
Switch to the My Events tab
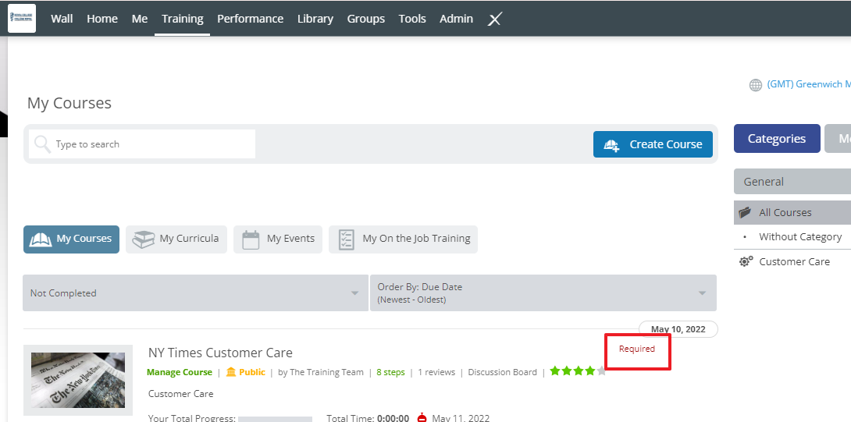pyautogui.click(x=278, y=239)
